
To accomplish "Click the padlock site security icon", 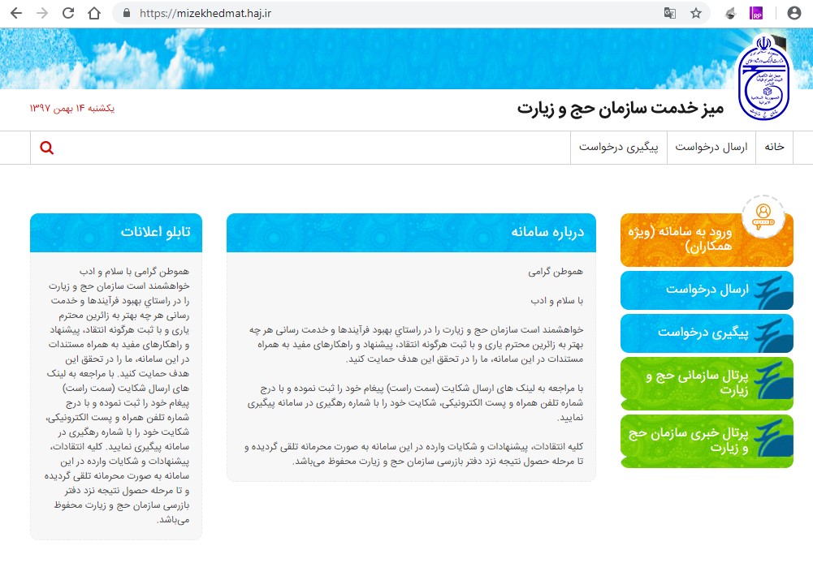I will click(x=126, y=13).
